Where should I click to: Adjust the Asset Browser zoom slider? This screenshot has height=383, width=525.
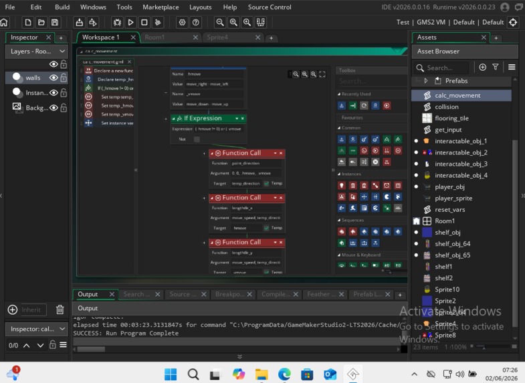[x=492, y=346]
